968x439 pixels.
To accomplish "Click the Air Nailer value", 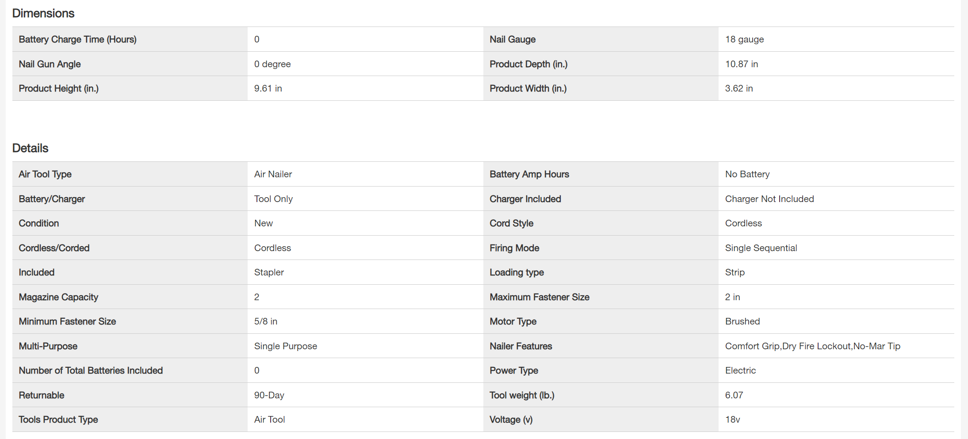I will pyautogui.click(x=273, y=174).
